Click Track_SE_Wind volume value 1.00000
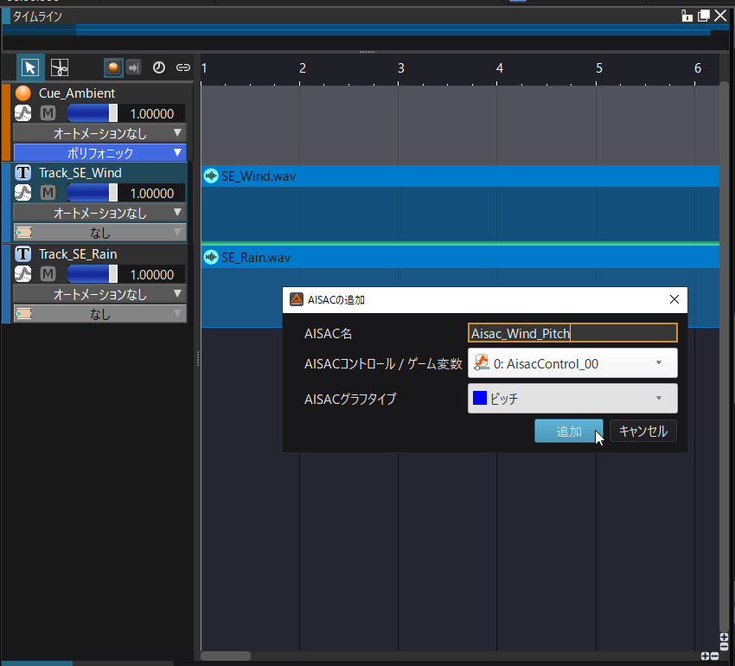This screenshot has width=735, height=666. coord(152,193)
